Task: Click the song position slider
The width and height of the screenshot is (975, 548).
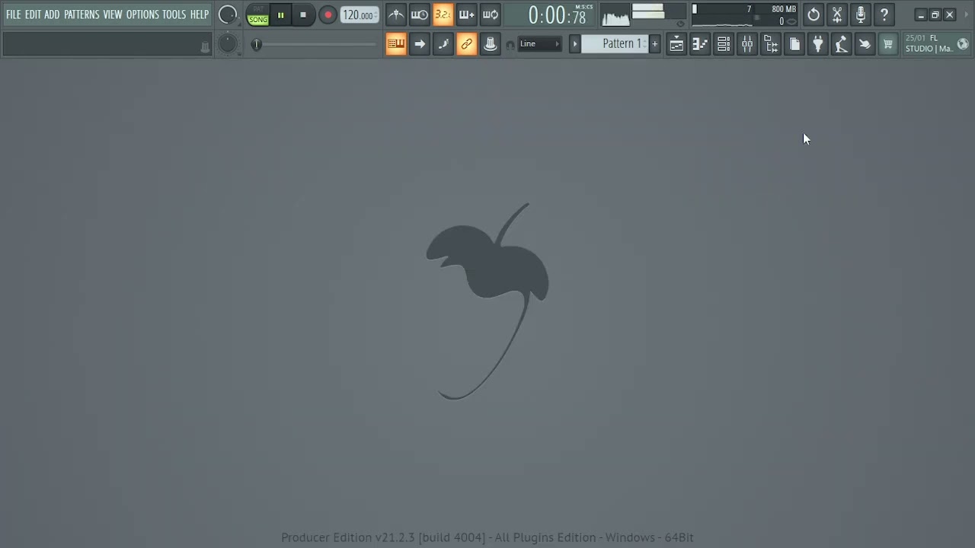Action: pos(315,44)
